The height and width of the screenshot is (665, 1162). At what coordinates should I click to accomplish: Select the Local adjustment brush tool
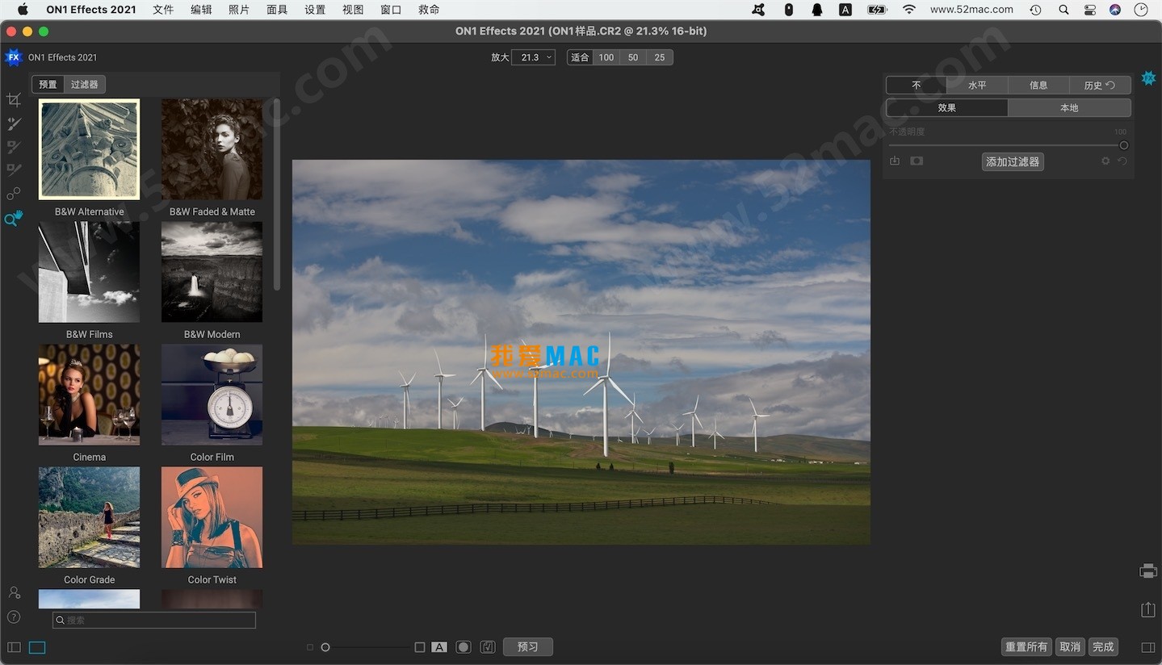coord(14,123)
